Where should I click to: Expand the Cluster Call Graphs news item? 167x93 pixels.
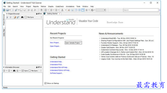[100, 47]
